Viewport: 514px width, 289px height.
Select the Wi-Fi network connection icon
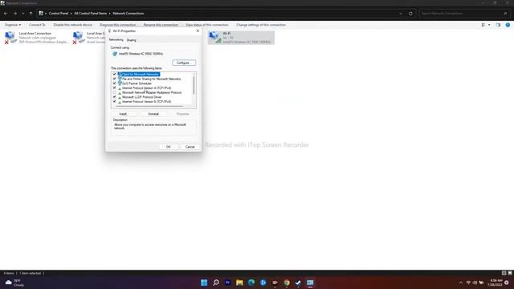pyautogui.click(x=215, y=37)
